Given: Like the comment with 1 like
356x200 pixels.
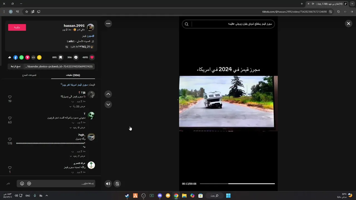Looking at the screenshot, I should tap(10, 168).
